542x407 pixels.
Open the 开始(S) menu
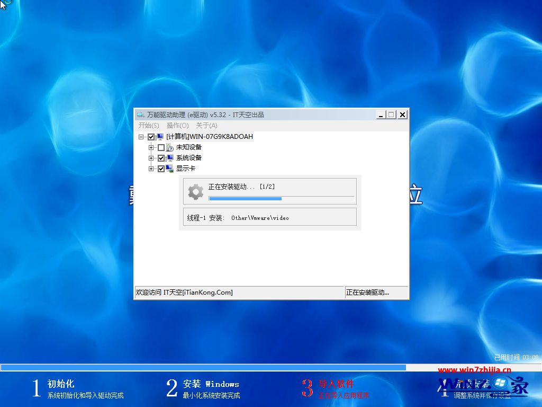coord(149,125)
